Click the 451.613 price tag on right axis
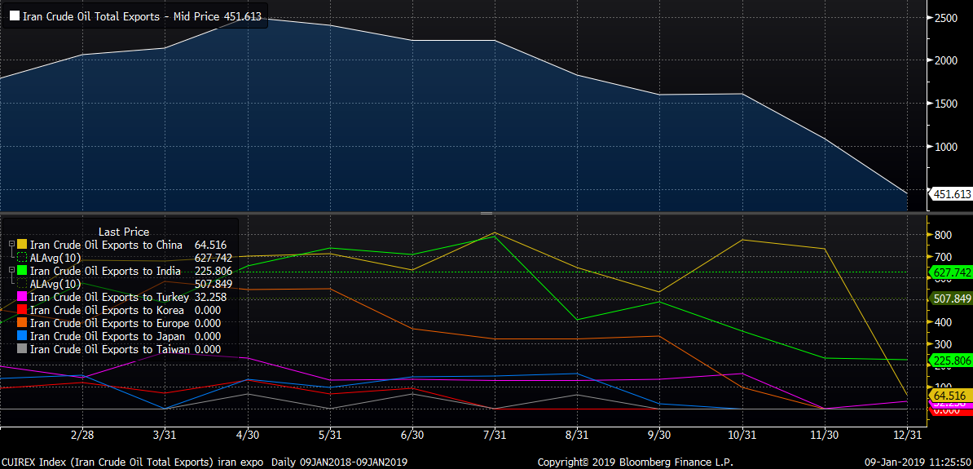The image size is (973, 469). coord(950,194)
